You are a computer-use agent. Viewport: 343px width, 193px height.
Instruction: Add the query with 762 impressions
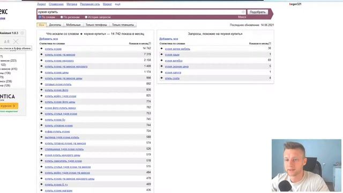[42, 107]
